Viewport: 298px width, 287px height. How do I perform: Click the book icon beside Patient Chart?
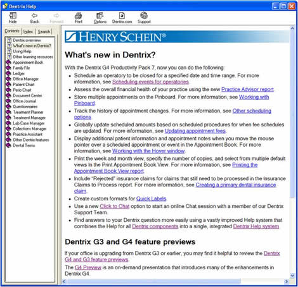click(8, 84)
